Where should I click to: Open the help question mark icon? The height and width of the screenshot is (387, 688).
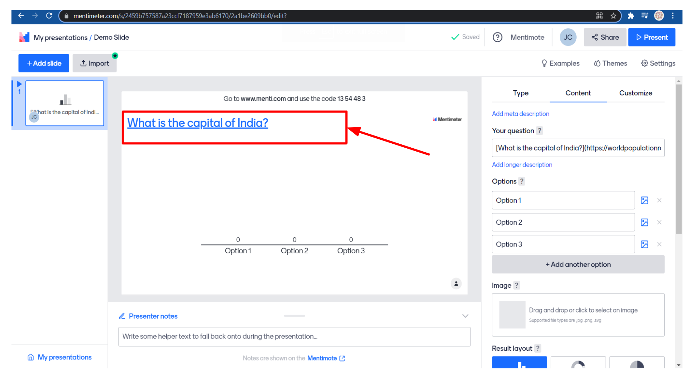tap(497, 37)
